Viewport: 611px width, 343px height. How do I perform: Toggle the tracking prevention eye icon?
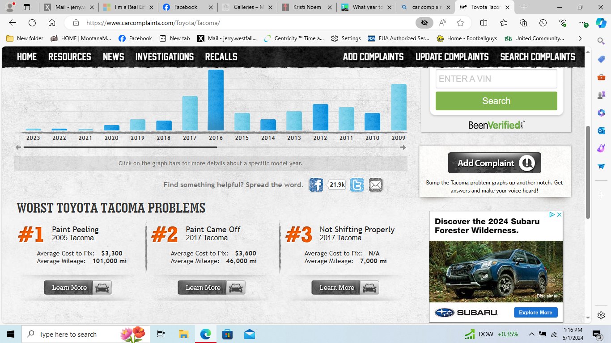(424, 23)
